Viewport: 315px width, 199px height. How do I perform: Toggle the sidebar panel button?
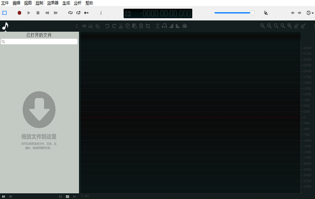(4, 13)
